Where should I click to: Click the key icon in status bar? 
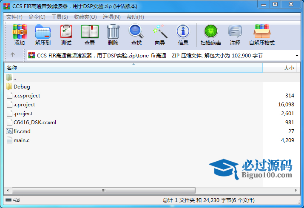[17, 200]
